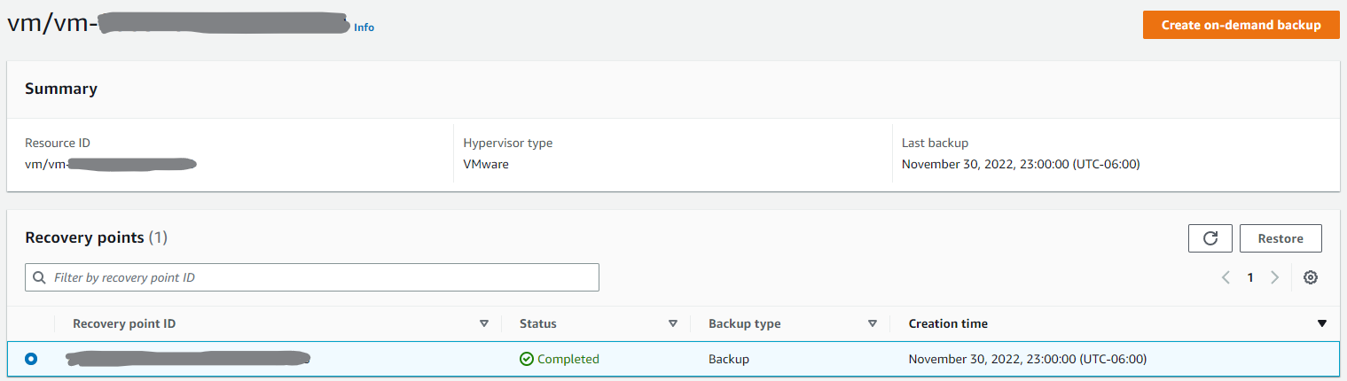Click the row's creation time cell
Image resolution: width=1347 pixels, height=381 pixels.
point(1027,359)
